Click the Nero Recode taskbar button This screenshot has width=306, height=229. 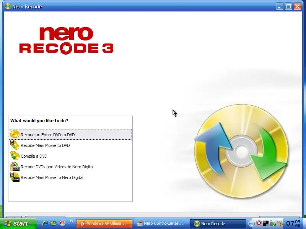[218, 224]
